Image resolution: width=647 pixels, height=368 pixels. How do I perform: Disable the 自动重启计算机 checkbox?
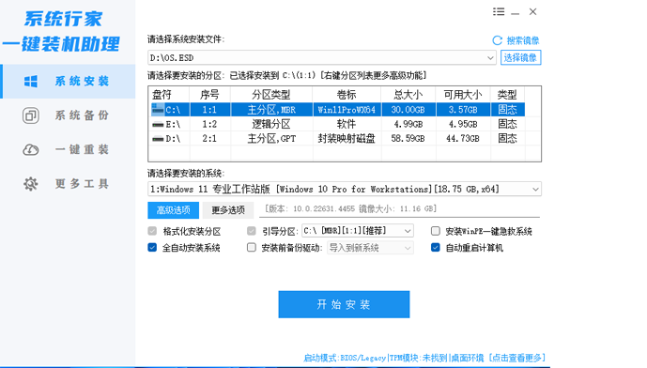pyautogui.click(x=436, y=248)
